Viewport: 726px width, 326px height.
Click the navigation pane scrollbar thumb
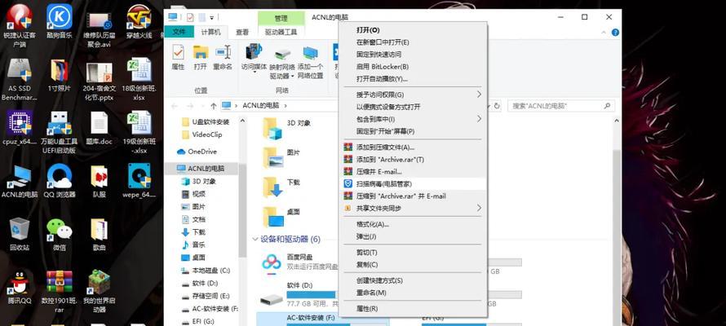pos(242,210)
